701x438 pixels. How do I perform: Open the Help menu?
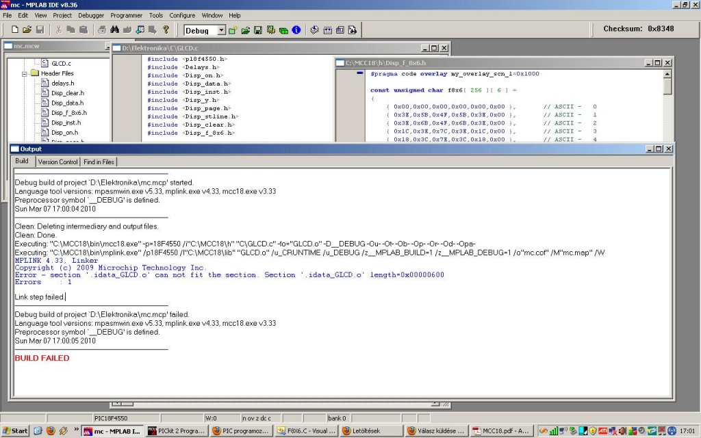coord(235,15)
